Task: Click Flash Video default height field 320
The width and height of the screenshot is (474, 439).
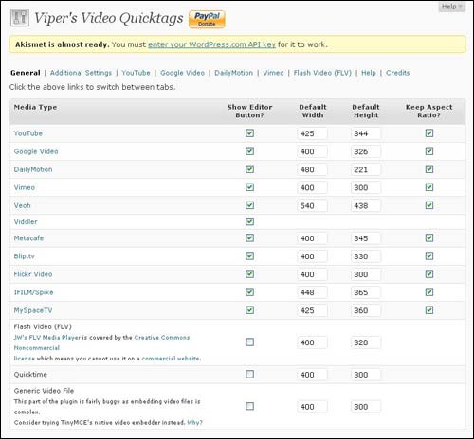Action: click(x=366, y=342)
